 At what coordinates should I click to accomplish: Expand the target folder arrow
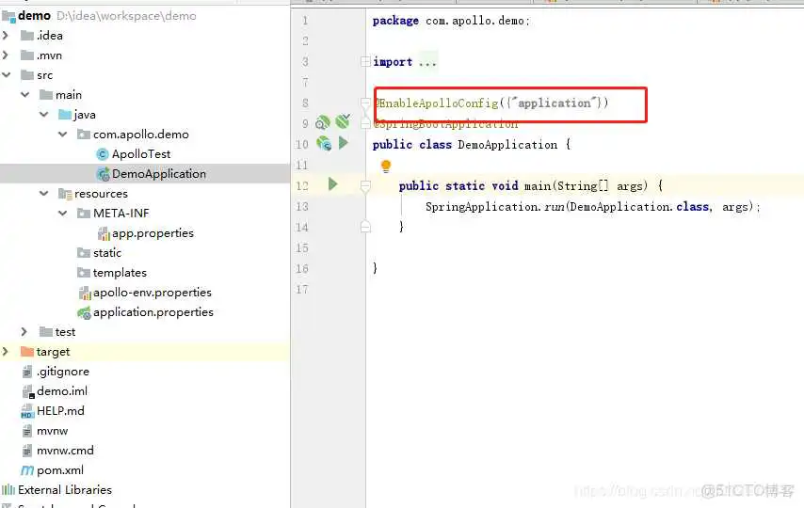[x=7, y=351]
